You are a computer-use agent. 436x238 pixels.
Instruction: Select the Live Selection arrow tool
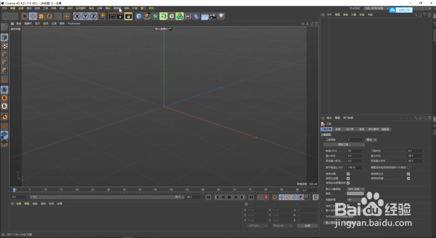click(24, 17)
